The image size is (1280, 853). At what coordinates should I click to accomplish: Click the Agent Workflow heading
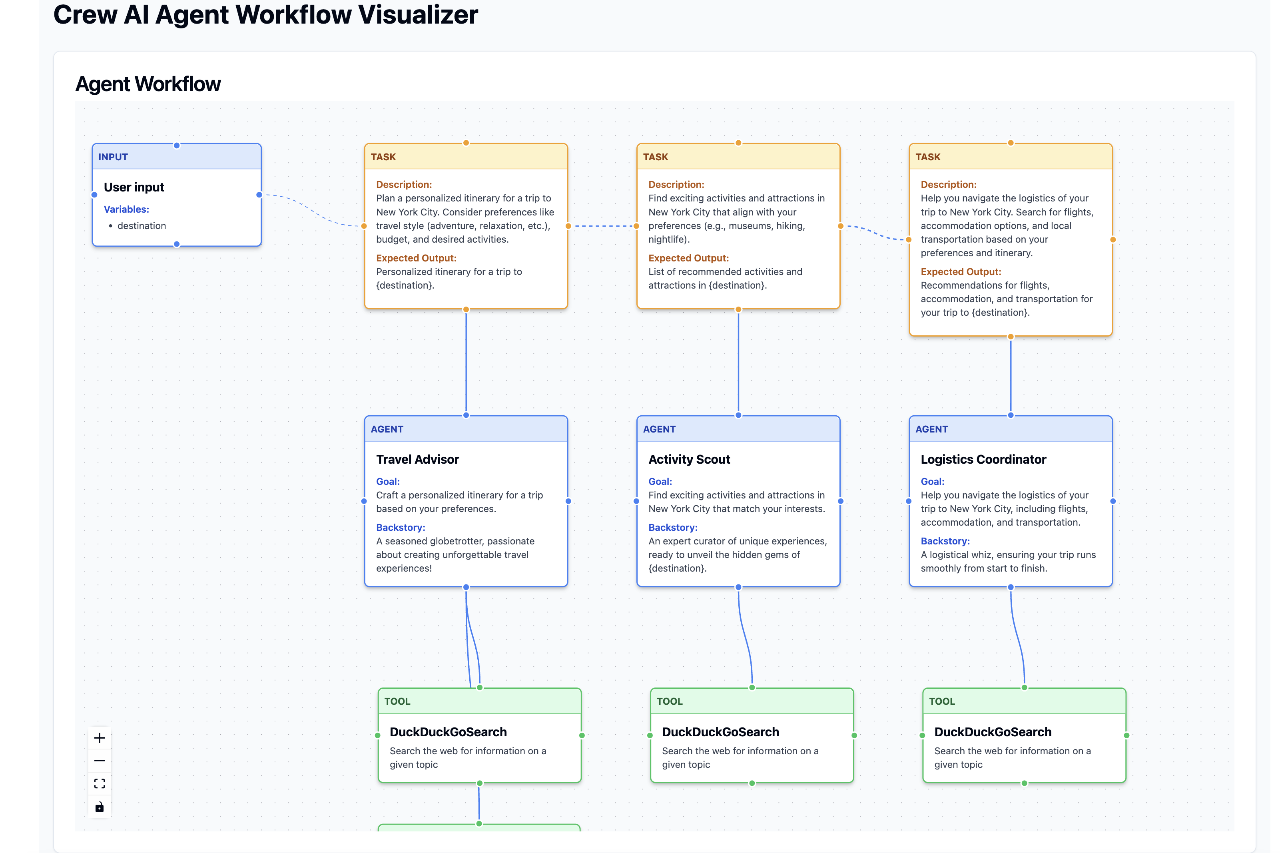[x=148, y=84]
